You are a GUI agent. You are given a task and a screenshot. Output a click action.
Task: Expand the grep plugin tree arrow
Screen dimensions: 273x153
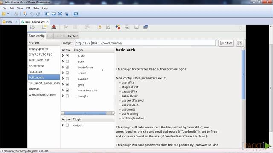pos(63,84)
